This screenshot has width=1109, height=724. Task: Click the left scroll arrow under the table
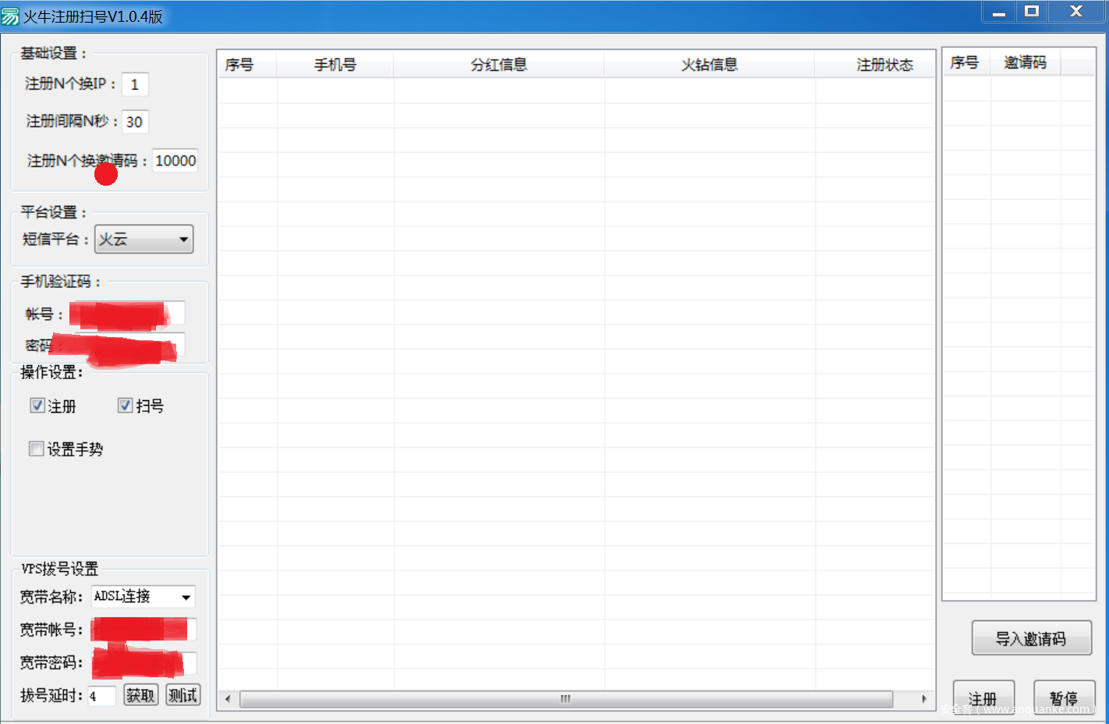click(x=227, y=699)
